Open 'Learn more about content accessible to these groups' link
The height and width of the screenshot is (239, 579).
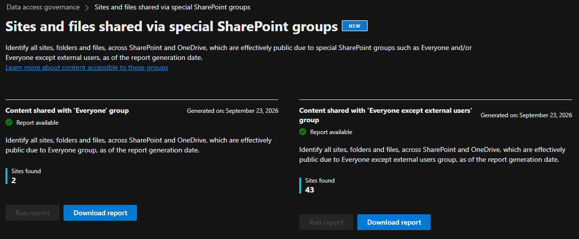click(x=87, y=67)
